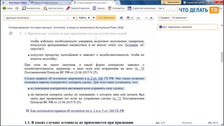Launch Правовой навигатор
Screen dimensions: 224x126
pyautogui.click(x=78, y=8)
